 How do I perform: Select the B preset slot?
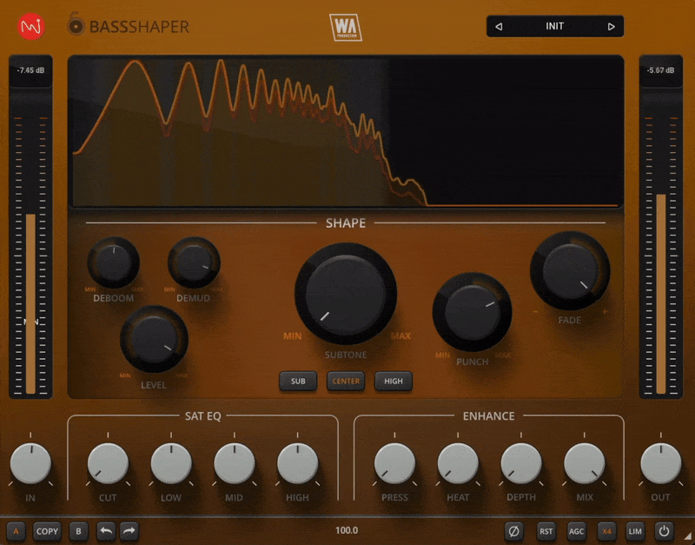coord(78,531)
